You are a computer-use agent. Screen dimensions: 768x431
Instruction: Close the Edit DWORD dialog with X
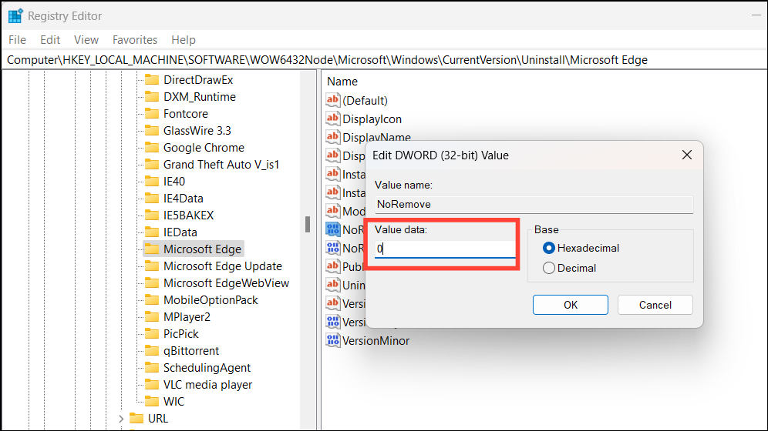687,155
